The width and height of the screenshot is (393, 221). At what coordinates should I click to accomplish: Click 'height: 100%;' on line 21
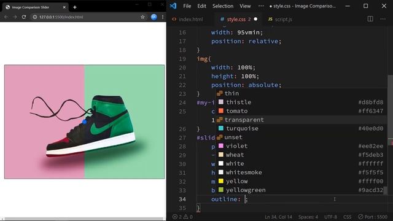(235, 76)
